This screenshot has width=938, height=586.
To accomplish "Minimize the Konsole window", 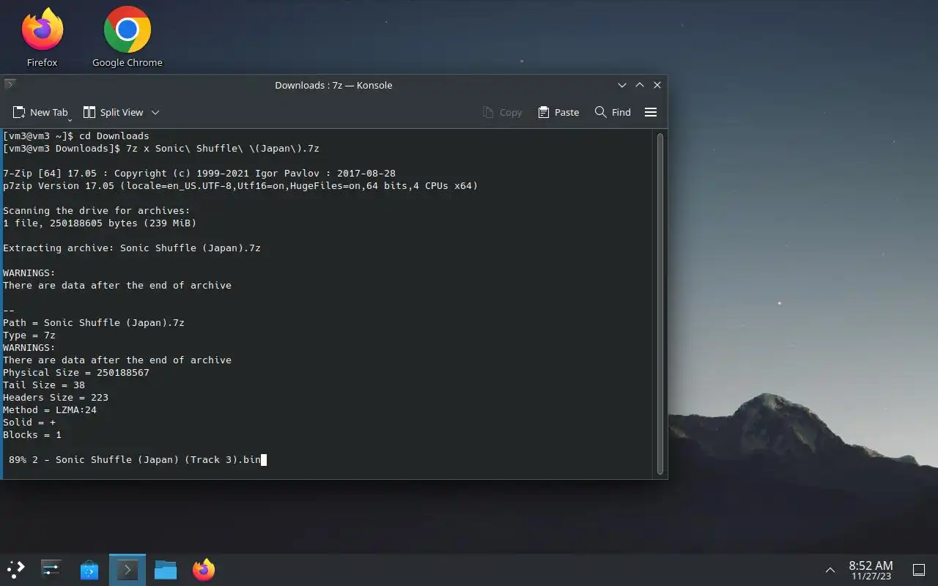I will click(622, 85).
